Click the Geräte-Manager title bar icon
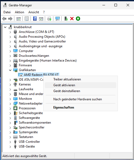The width and height of the screenshot is (134, 160). [x=5, y=5]
